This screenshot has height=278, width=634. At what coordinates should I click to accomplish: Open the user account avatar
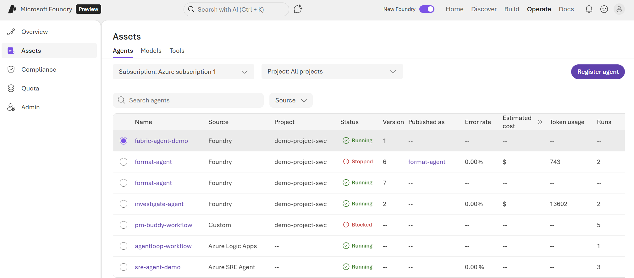tap(619, 9)
